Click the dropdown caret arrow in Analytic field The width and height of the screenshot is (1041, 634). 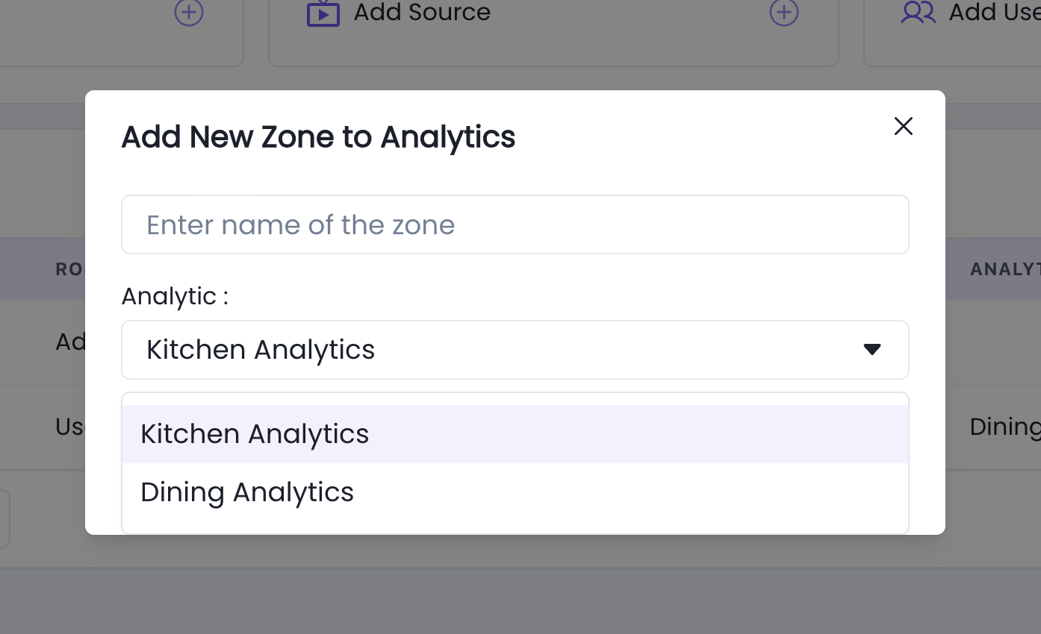(x=872, y=349)
